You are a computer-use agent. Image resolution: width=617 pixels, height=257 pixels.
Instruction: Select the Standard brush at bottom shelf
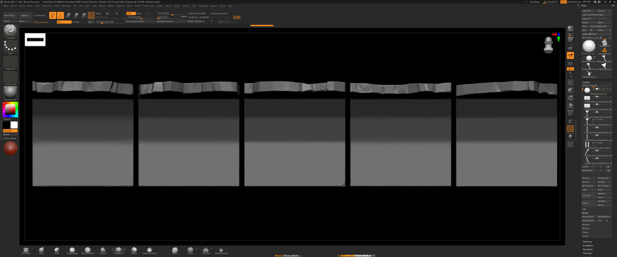point(119,250)
